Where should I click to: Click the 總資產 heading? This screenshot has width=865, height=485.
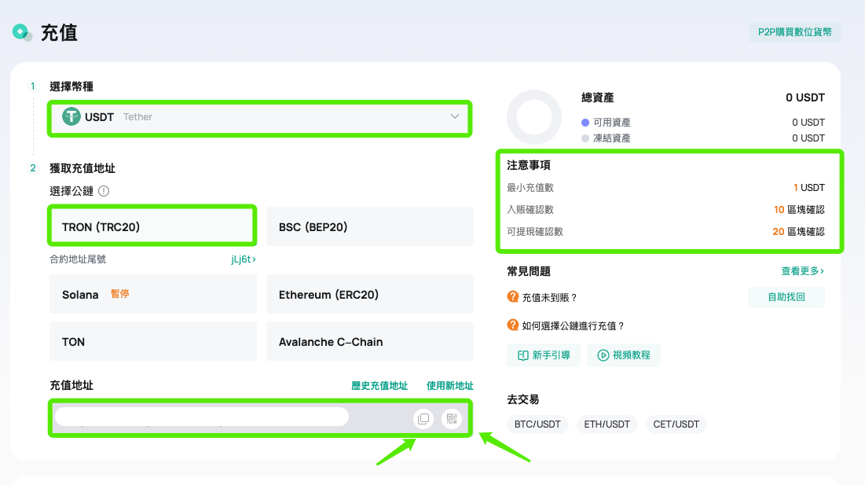point(597,97)
